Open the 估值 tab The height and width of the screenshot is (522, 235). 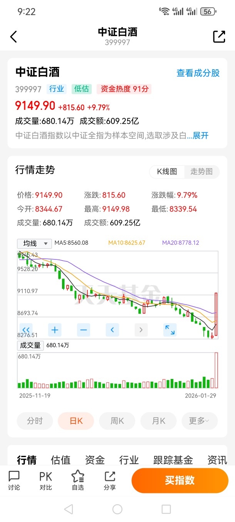[60, 460]
